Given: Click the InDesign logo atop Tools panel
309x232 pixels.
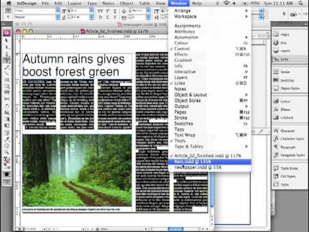Looking at the screenshot, I should [x=7, y=33].
